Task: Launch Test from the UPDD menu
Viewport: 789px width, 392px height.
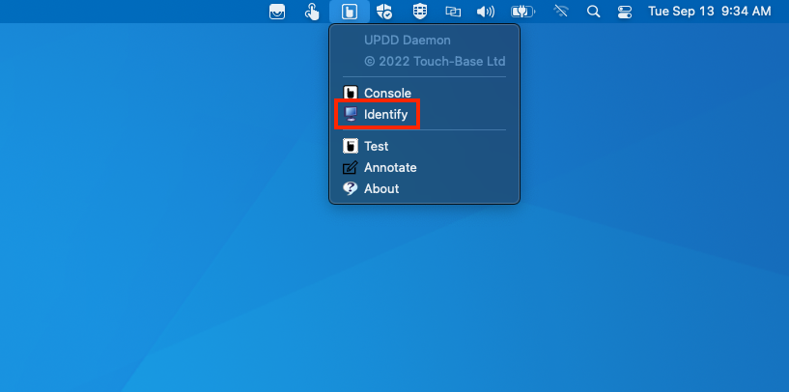Action: pos(424,147)
